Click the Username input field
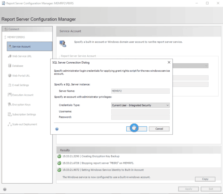223x194 pixels. click(x=140, y=111)
